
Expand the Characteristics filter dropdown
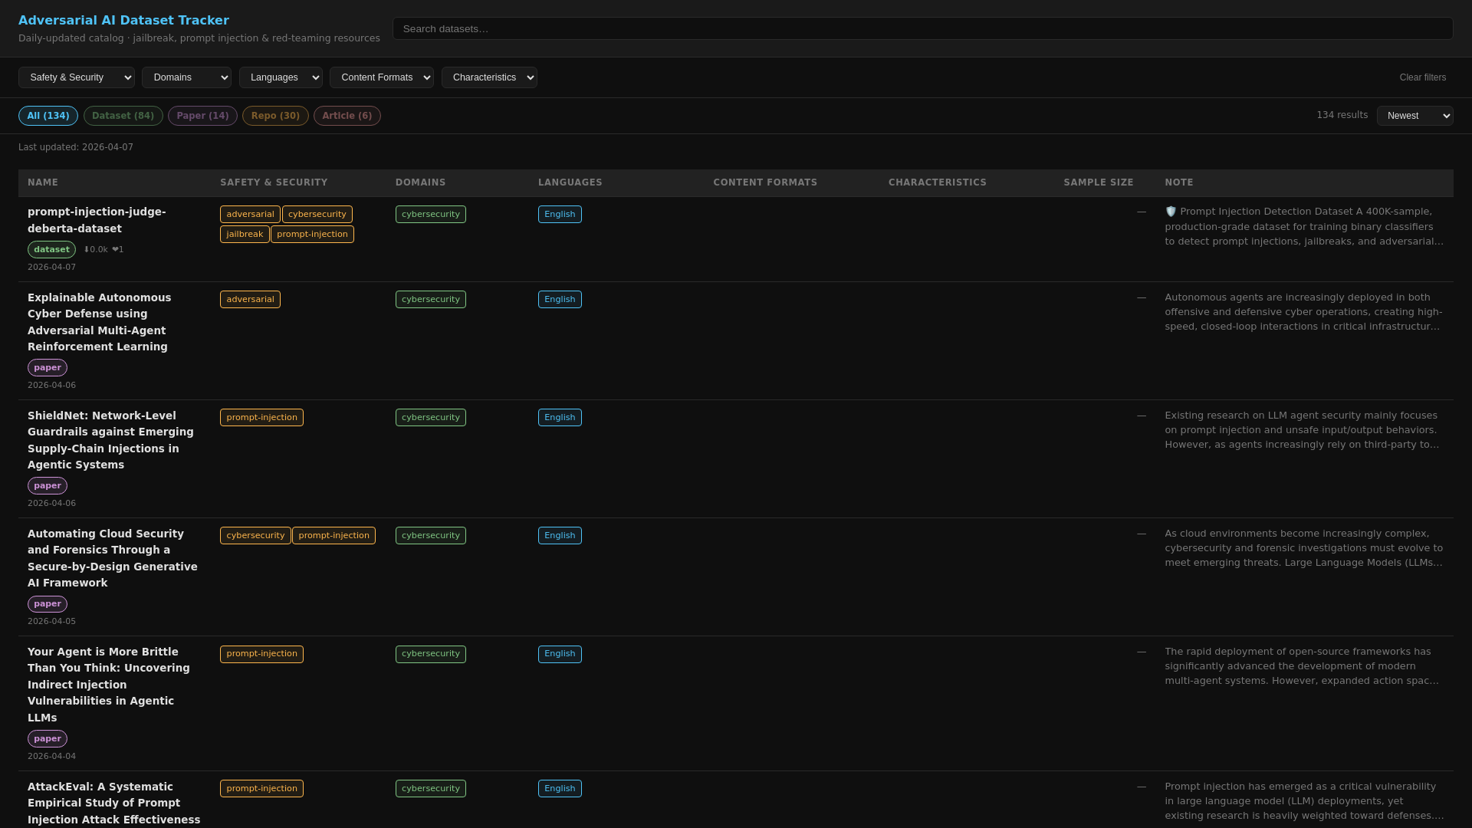pyautogui.click(x=489, y=77)
